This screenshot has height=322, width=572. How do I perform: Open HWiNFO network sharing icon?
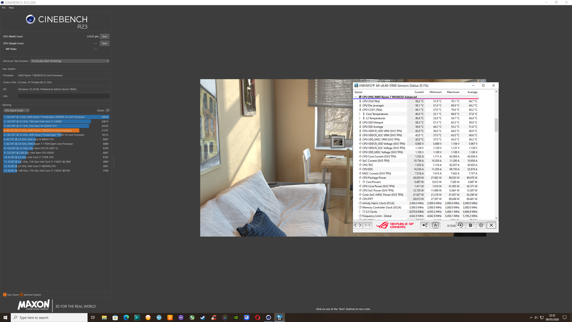(x=425, y=225)
